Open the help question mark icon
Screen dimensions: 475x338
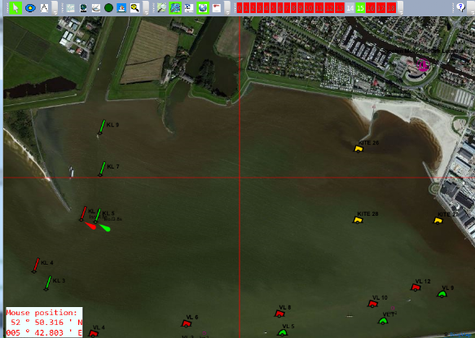pyautogui.click(x=460, y=7)
